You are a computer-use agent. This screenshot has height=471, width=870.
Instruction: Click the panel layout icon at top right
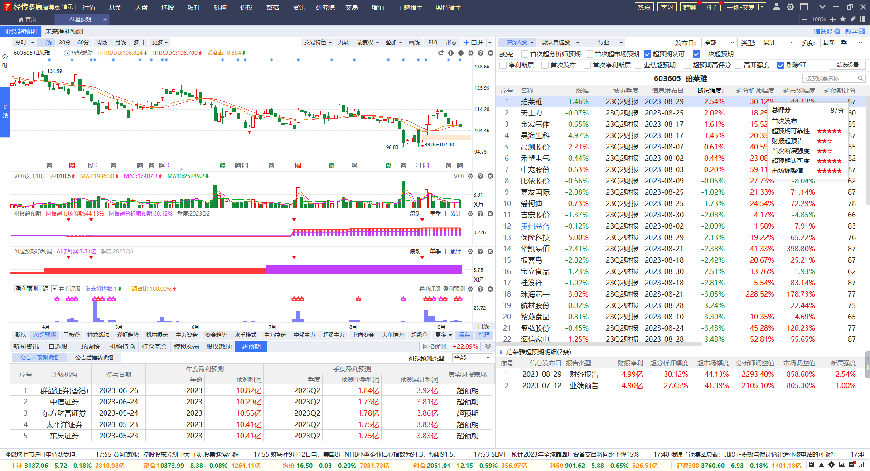pos(863,19)
